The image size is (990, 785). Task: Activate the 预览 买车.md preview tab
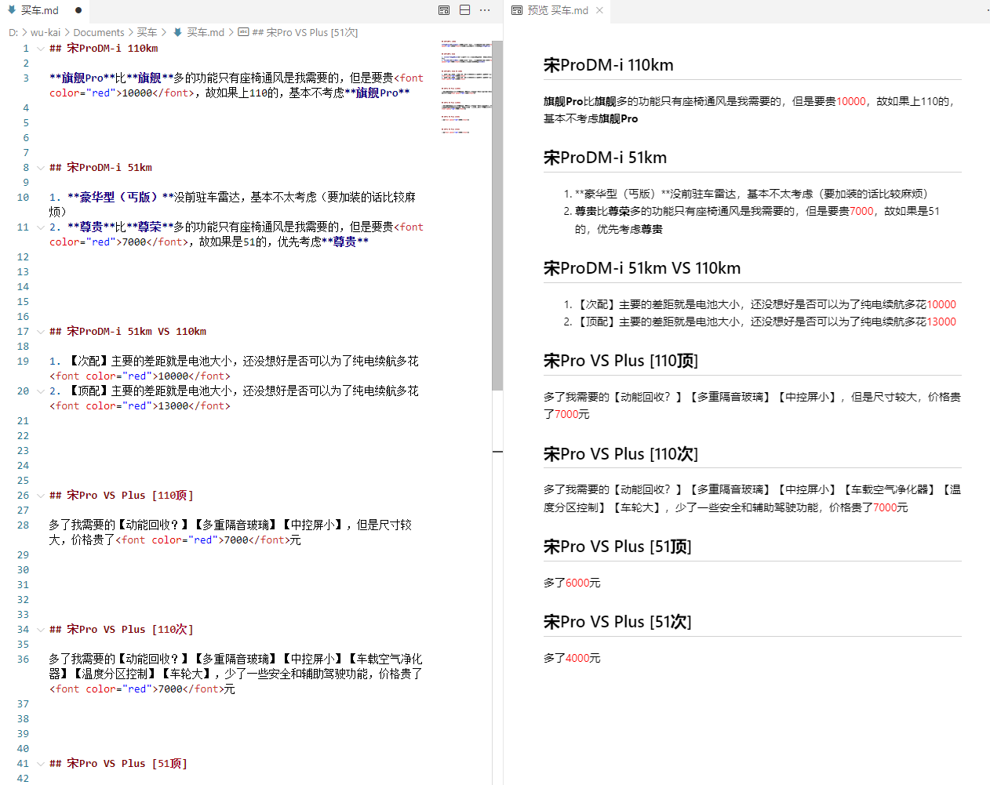(x=558, y=10)
